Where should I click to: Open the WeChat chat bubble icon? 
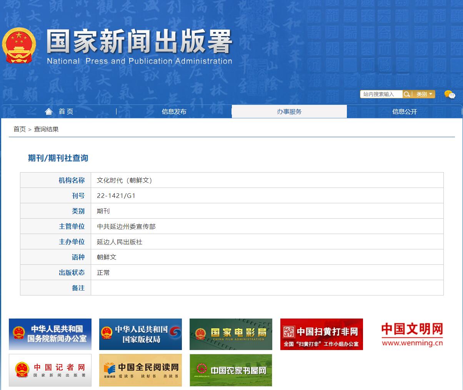coord(449,95)
